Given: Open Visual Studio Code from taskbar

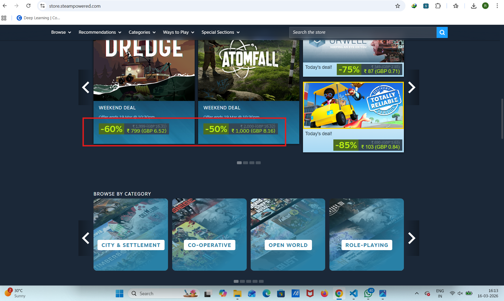Looking at the screenshot, I should pyautogui.click(x=353, y=293).
